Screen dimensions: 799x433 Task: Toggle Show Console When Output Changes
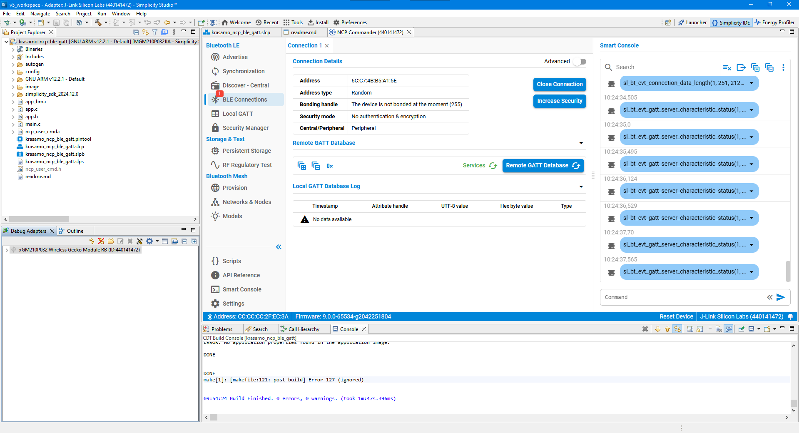[x=729, y=329]
